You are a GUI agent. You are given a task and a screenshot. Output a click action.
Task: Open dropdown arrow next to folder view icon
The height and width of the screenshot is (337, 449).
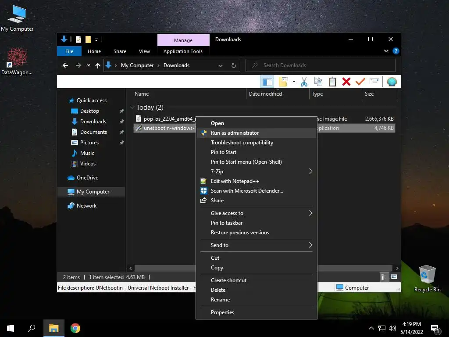click(x=294, y=82)
